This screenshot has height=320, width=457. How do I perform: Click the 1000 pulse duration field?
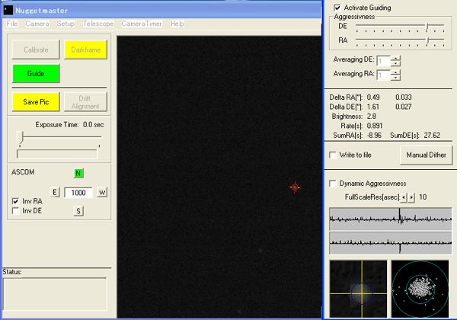[x=78, y=193]
